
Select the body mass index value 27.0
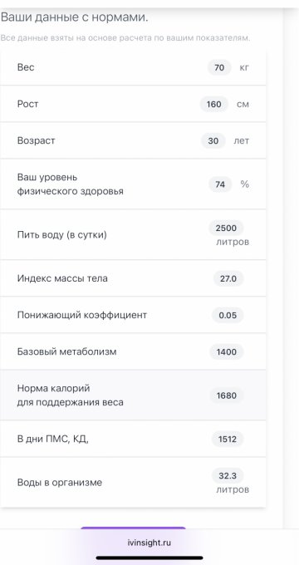[228, 279]
